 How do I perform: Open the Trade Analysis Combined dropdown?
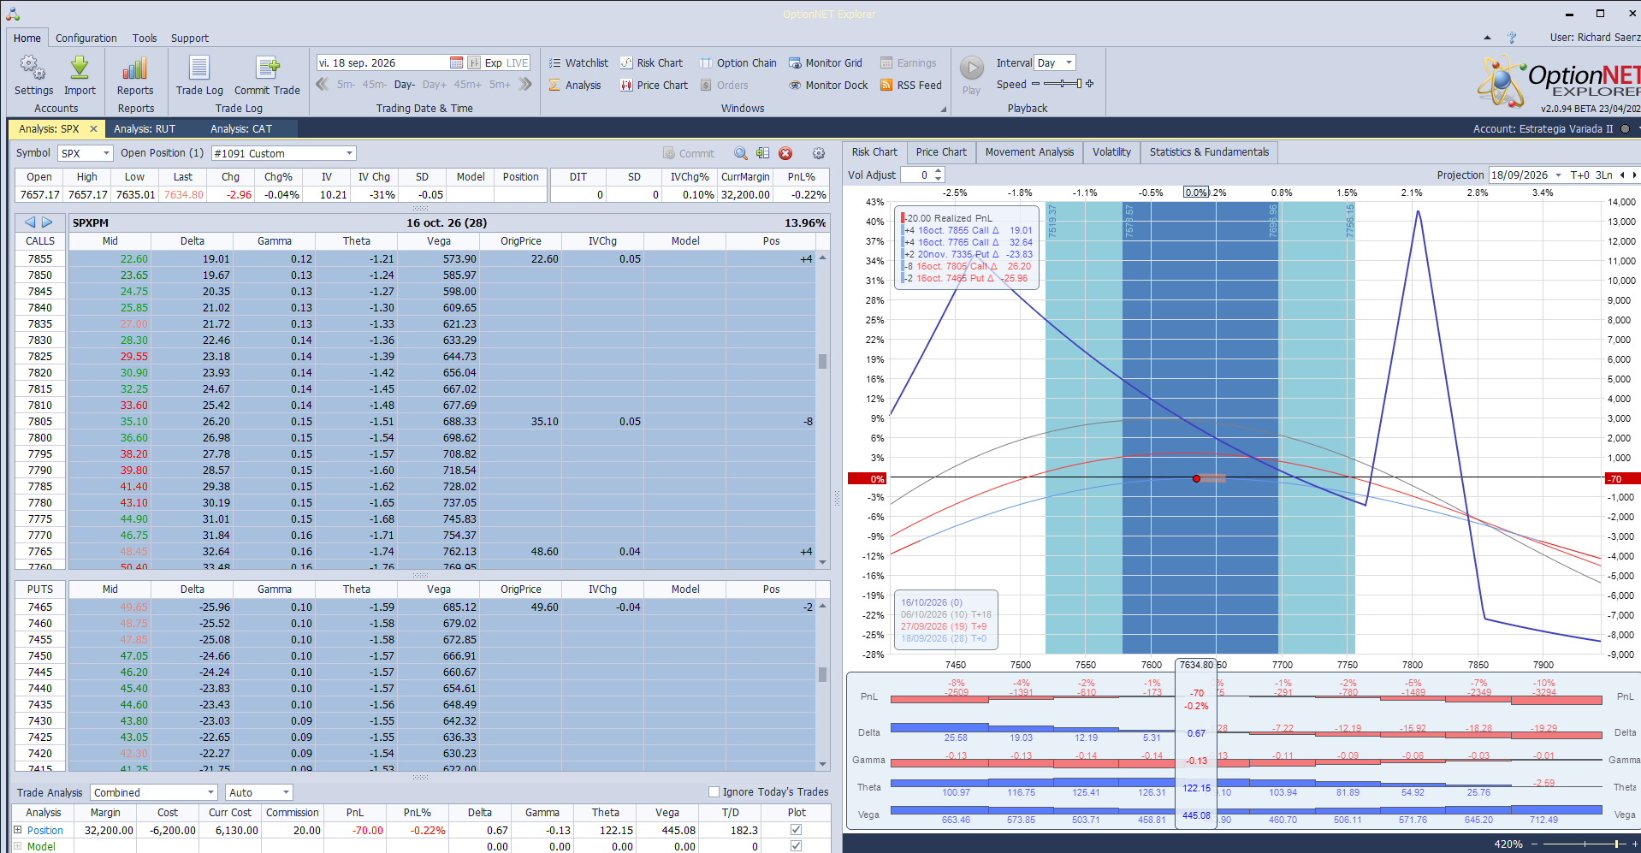(210, 792)
